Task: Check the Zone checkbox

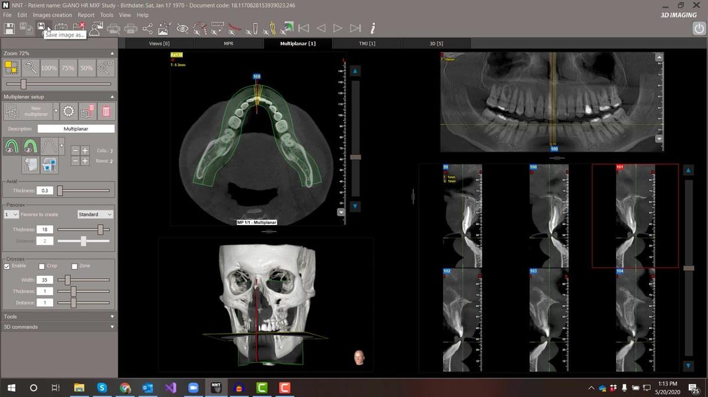Action: click(x=74, y=266)
